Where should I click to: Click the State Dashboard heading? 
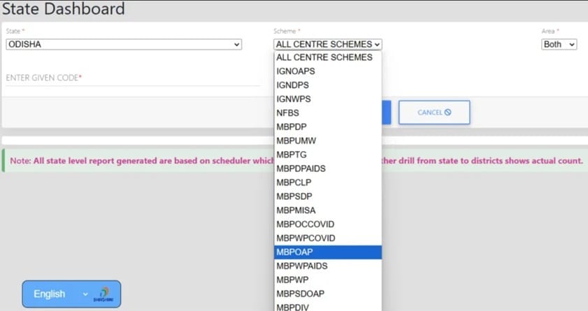[x=64, y=8]
